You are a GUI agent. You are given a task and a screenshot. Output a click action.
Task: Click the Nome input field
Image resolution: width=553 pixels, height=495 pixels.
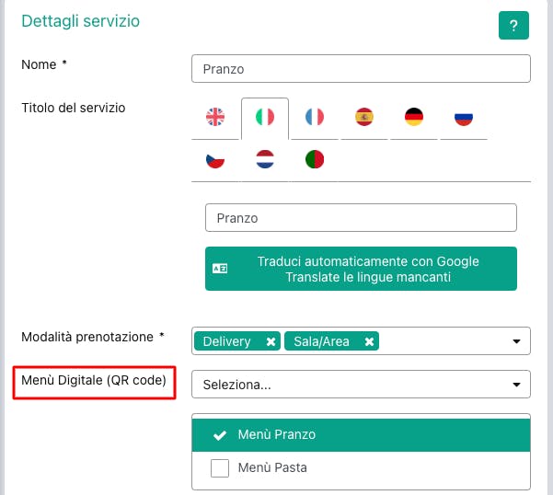(361, 69)
